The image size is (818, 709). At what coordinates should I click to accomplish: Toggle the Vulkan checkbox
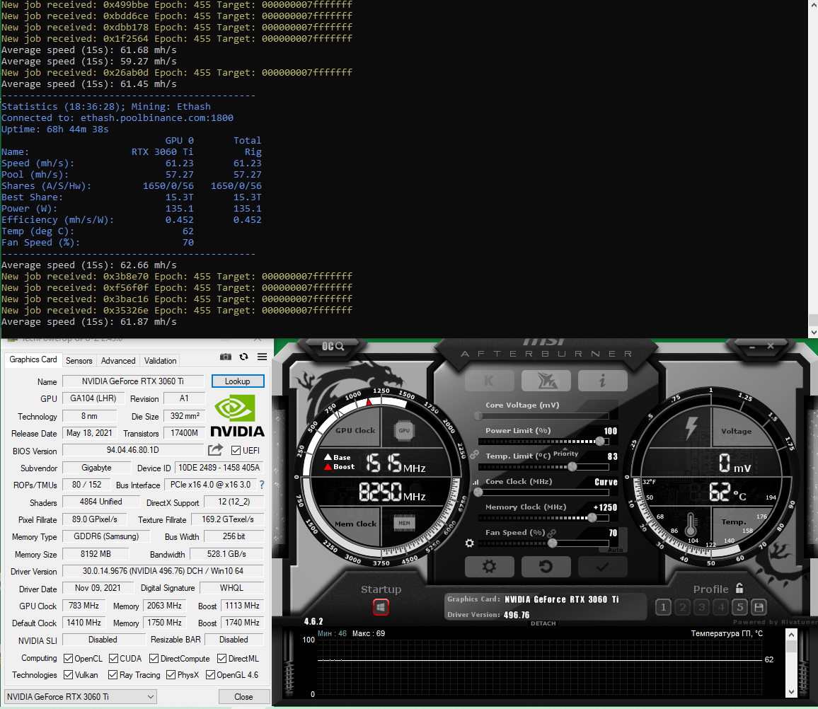coord(68,674)
